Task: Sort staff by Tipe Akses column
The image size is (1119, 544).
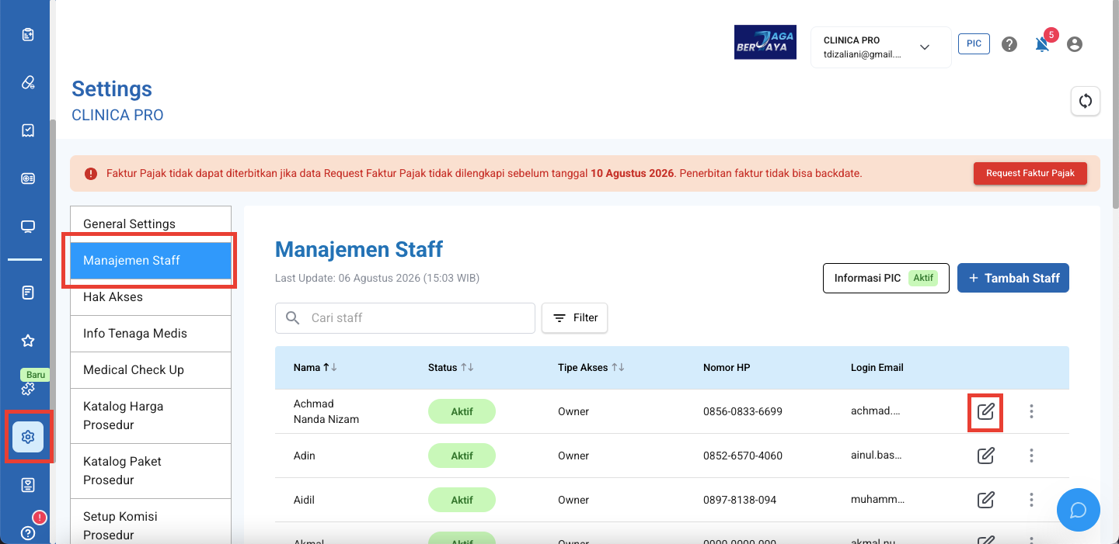Action: click(591, 368)
